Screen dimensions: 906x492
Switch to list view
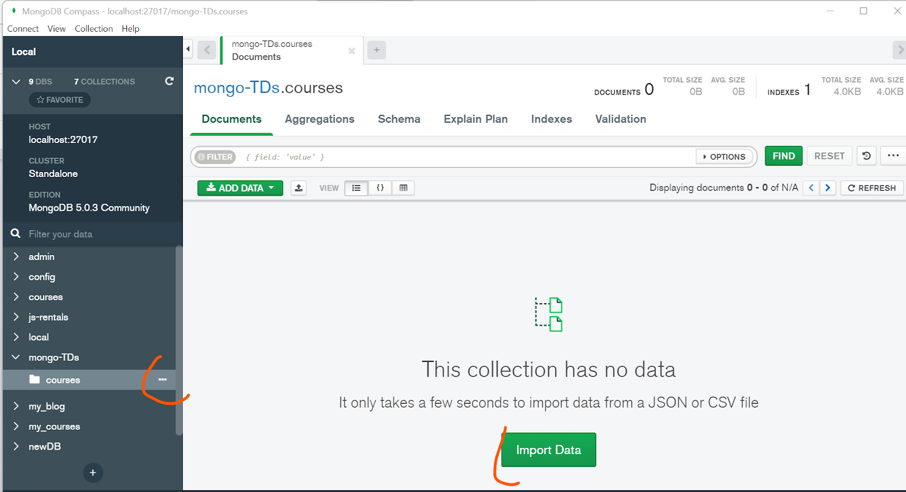coord(356,188)
